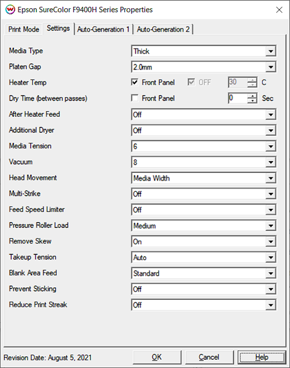
Task: Enable Dry Time Front Panel checkbox
Action: [134, 98]
